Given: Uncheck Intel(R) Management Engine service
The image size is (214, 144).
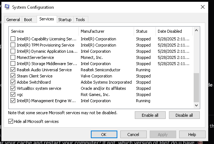Looking at the screenshot, I should point(13,101).
